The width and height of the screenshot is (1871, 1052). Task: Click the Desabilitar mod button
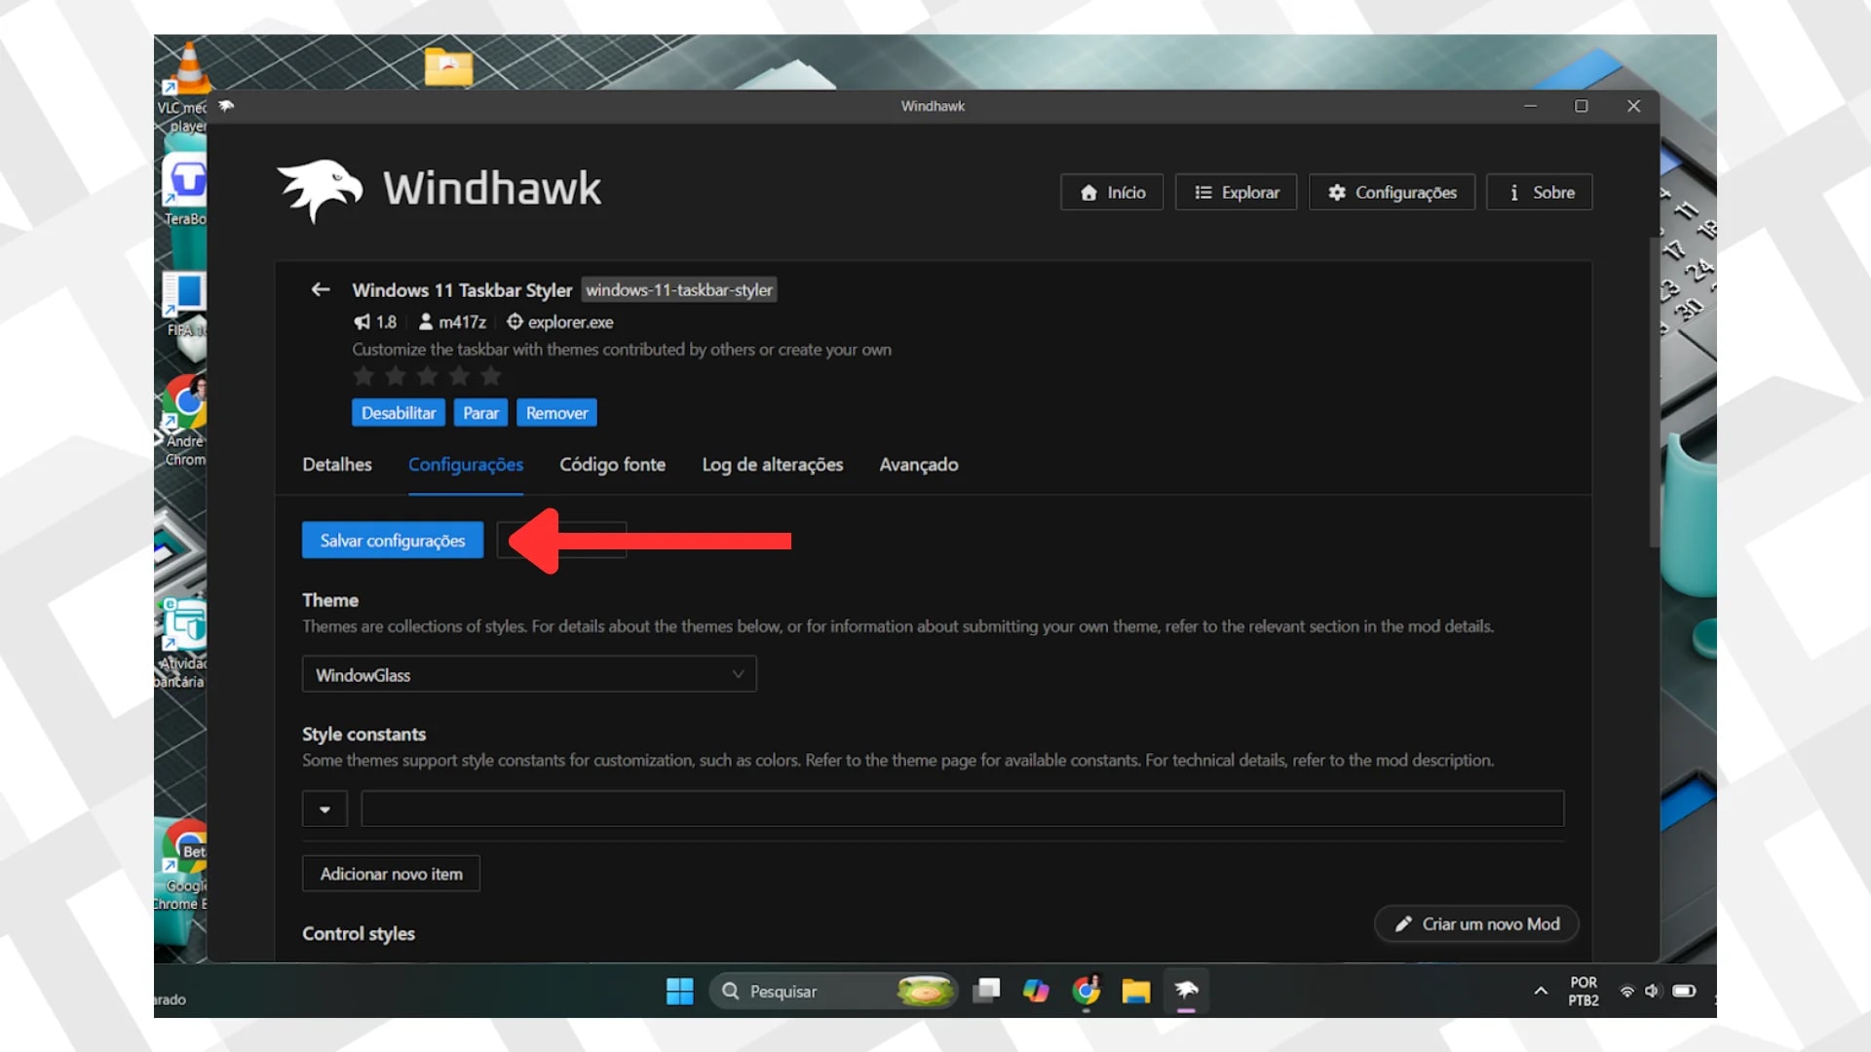tap(399, 413)
